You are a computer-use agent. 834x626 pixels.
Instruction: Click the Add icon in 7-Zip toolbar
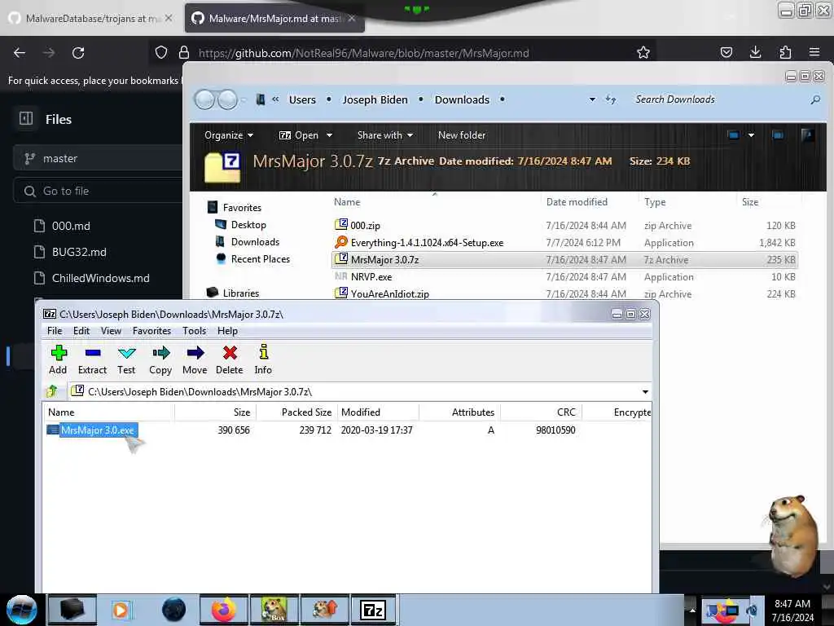[x=59, y=353]
